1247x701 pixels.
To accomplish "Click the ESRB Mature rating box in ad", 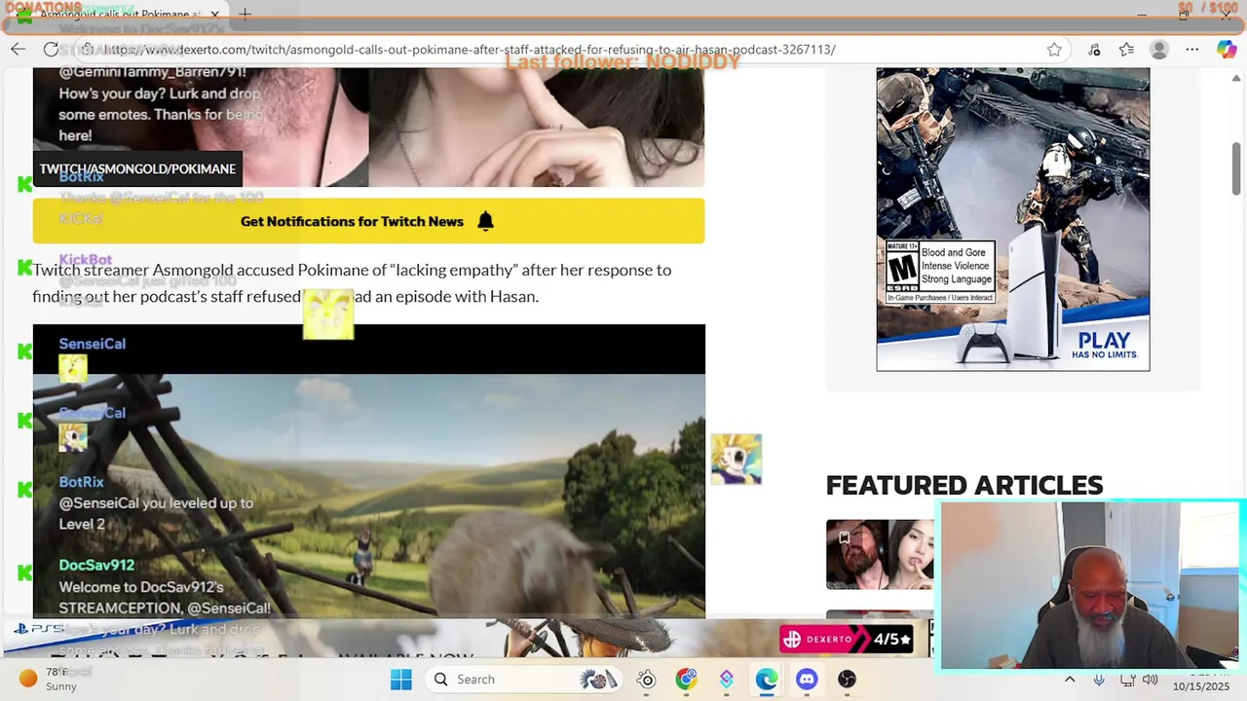I will pos(940,273).
